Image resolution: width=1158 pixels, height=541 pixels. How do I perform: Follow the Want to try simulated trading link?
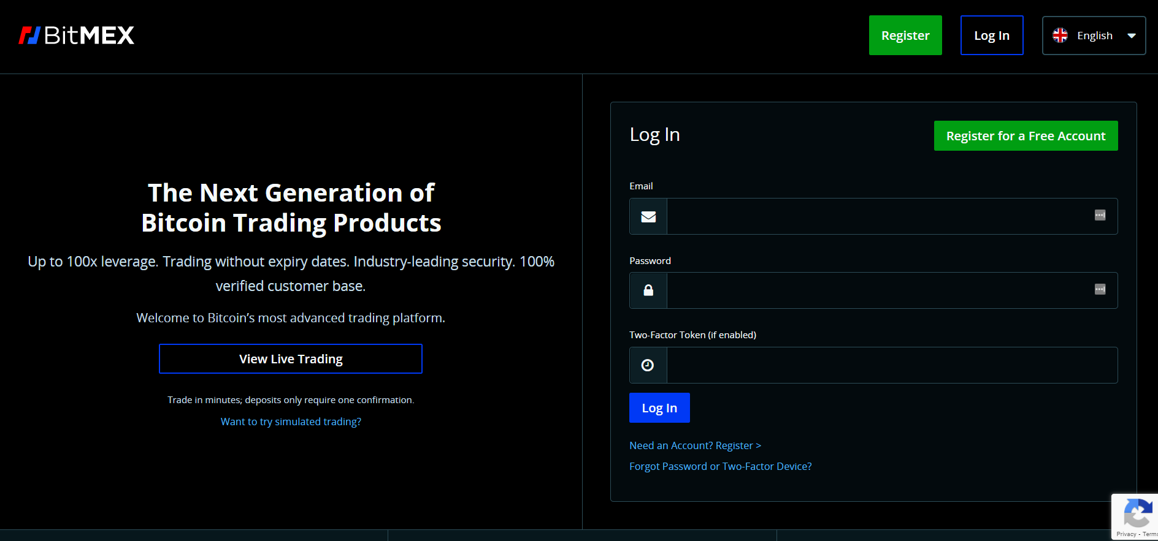click(x=291, y=422)
